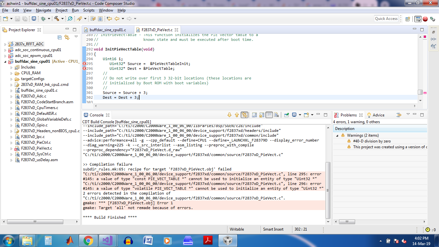
Task: Open the Debug dropdown arrow
Action: tap(49, 19)
